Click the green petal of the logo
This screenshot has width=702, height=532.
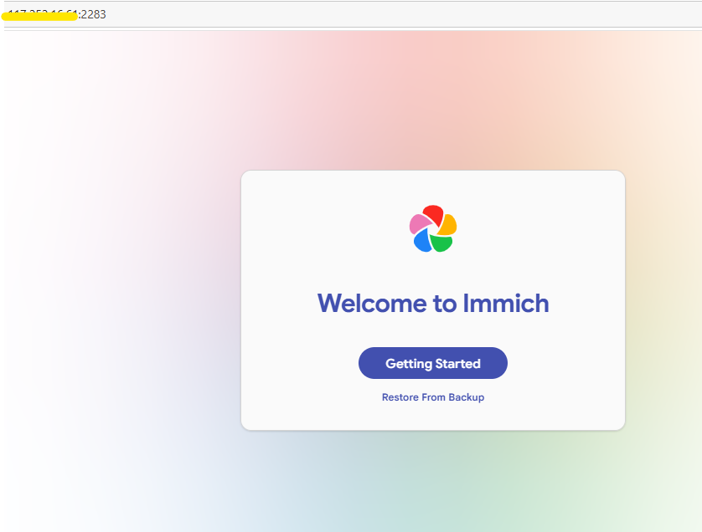pos(441,243)
